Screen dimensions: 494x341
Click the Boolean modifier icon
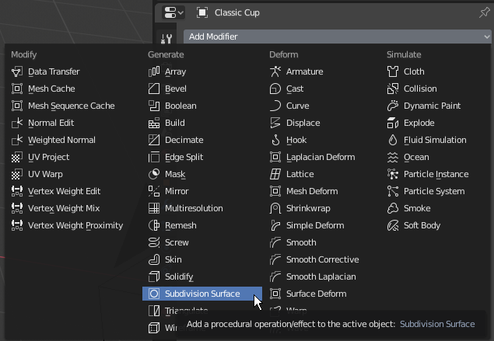[154, 106]
